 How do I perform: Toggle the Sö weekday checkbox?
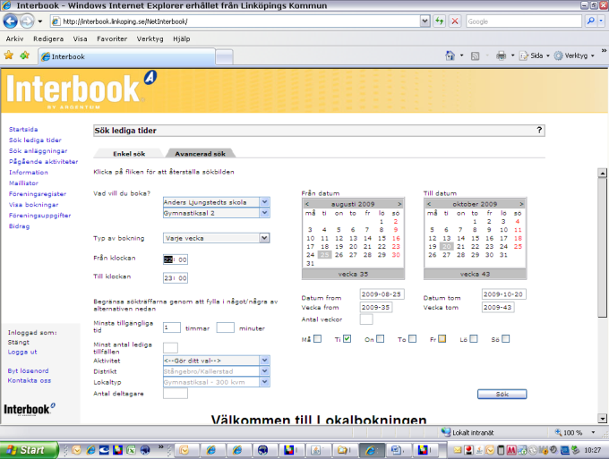coord(505,339)
